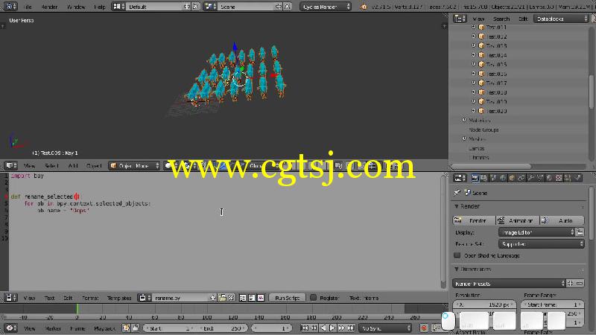The height and width of the screenshot is (335, 596).
Task: Click the Run Script button
Action: [x=288, y=298]
